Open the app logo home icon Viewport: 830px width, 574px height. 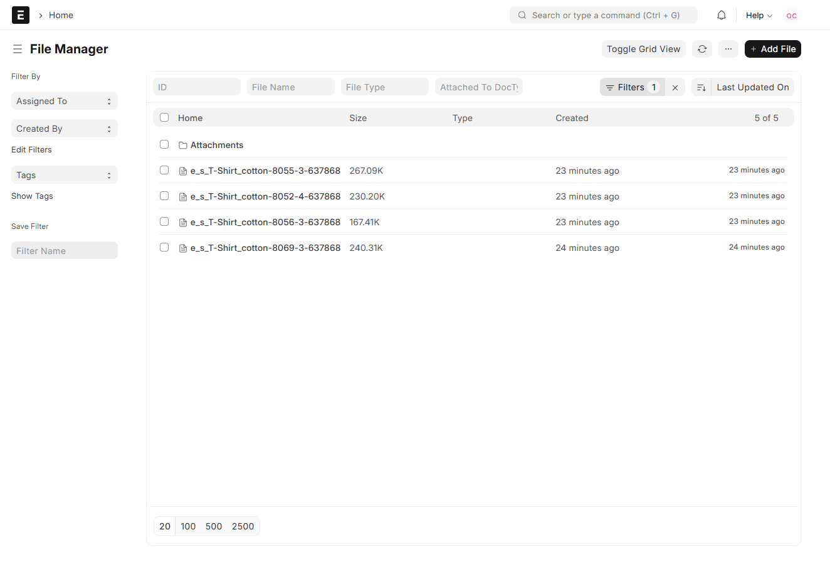click(21, 15)
